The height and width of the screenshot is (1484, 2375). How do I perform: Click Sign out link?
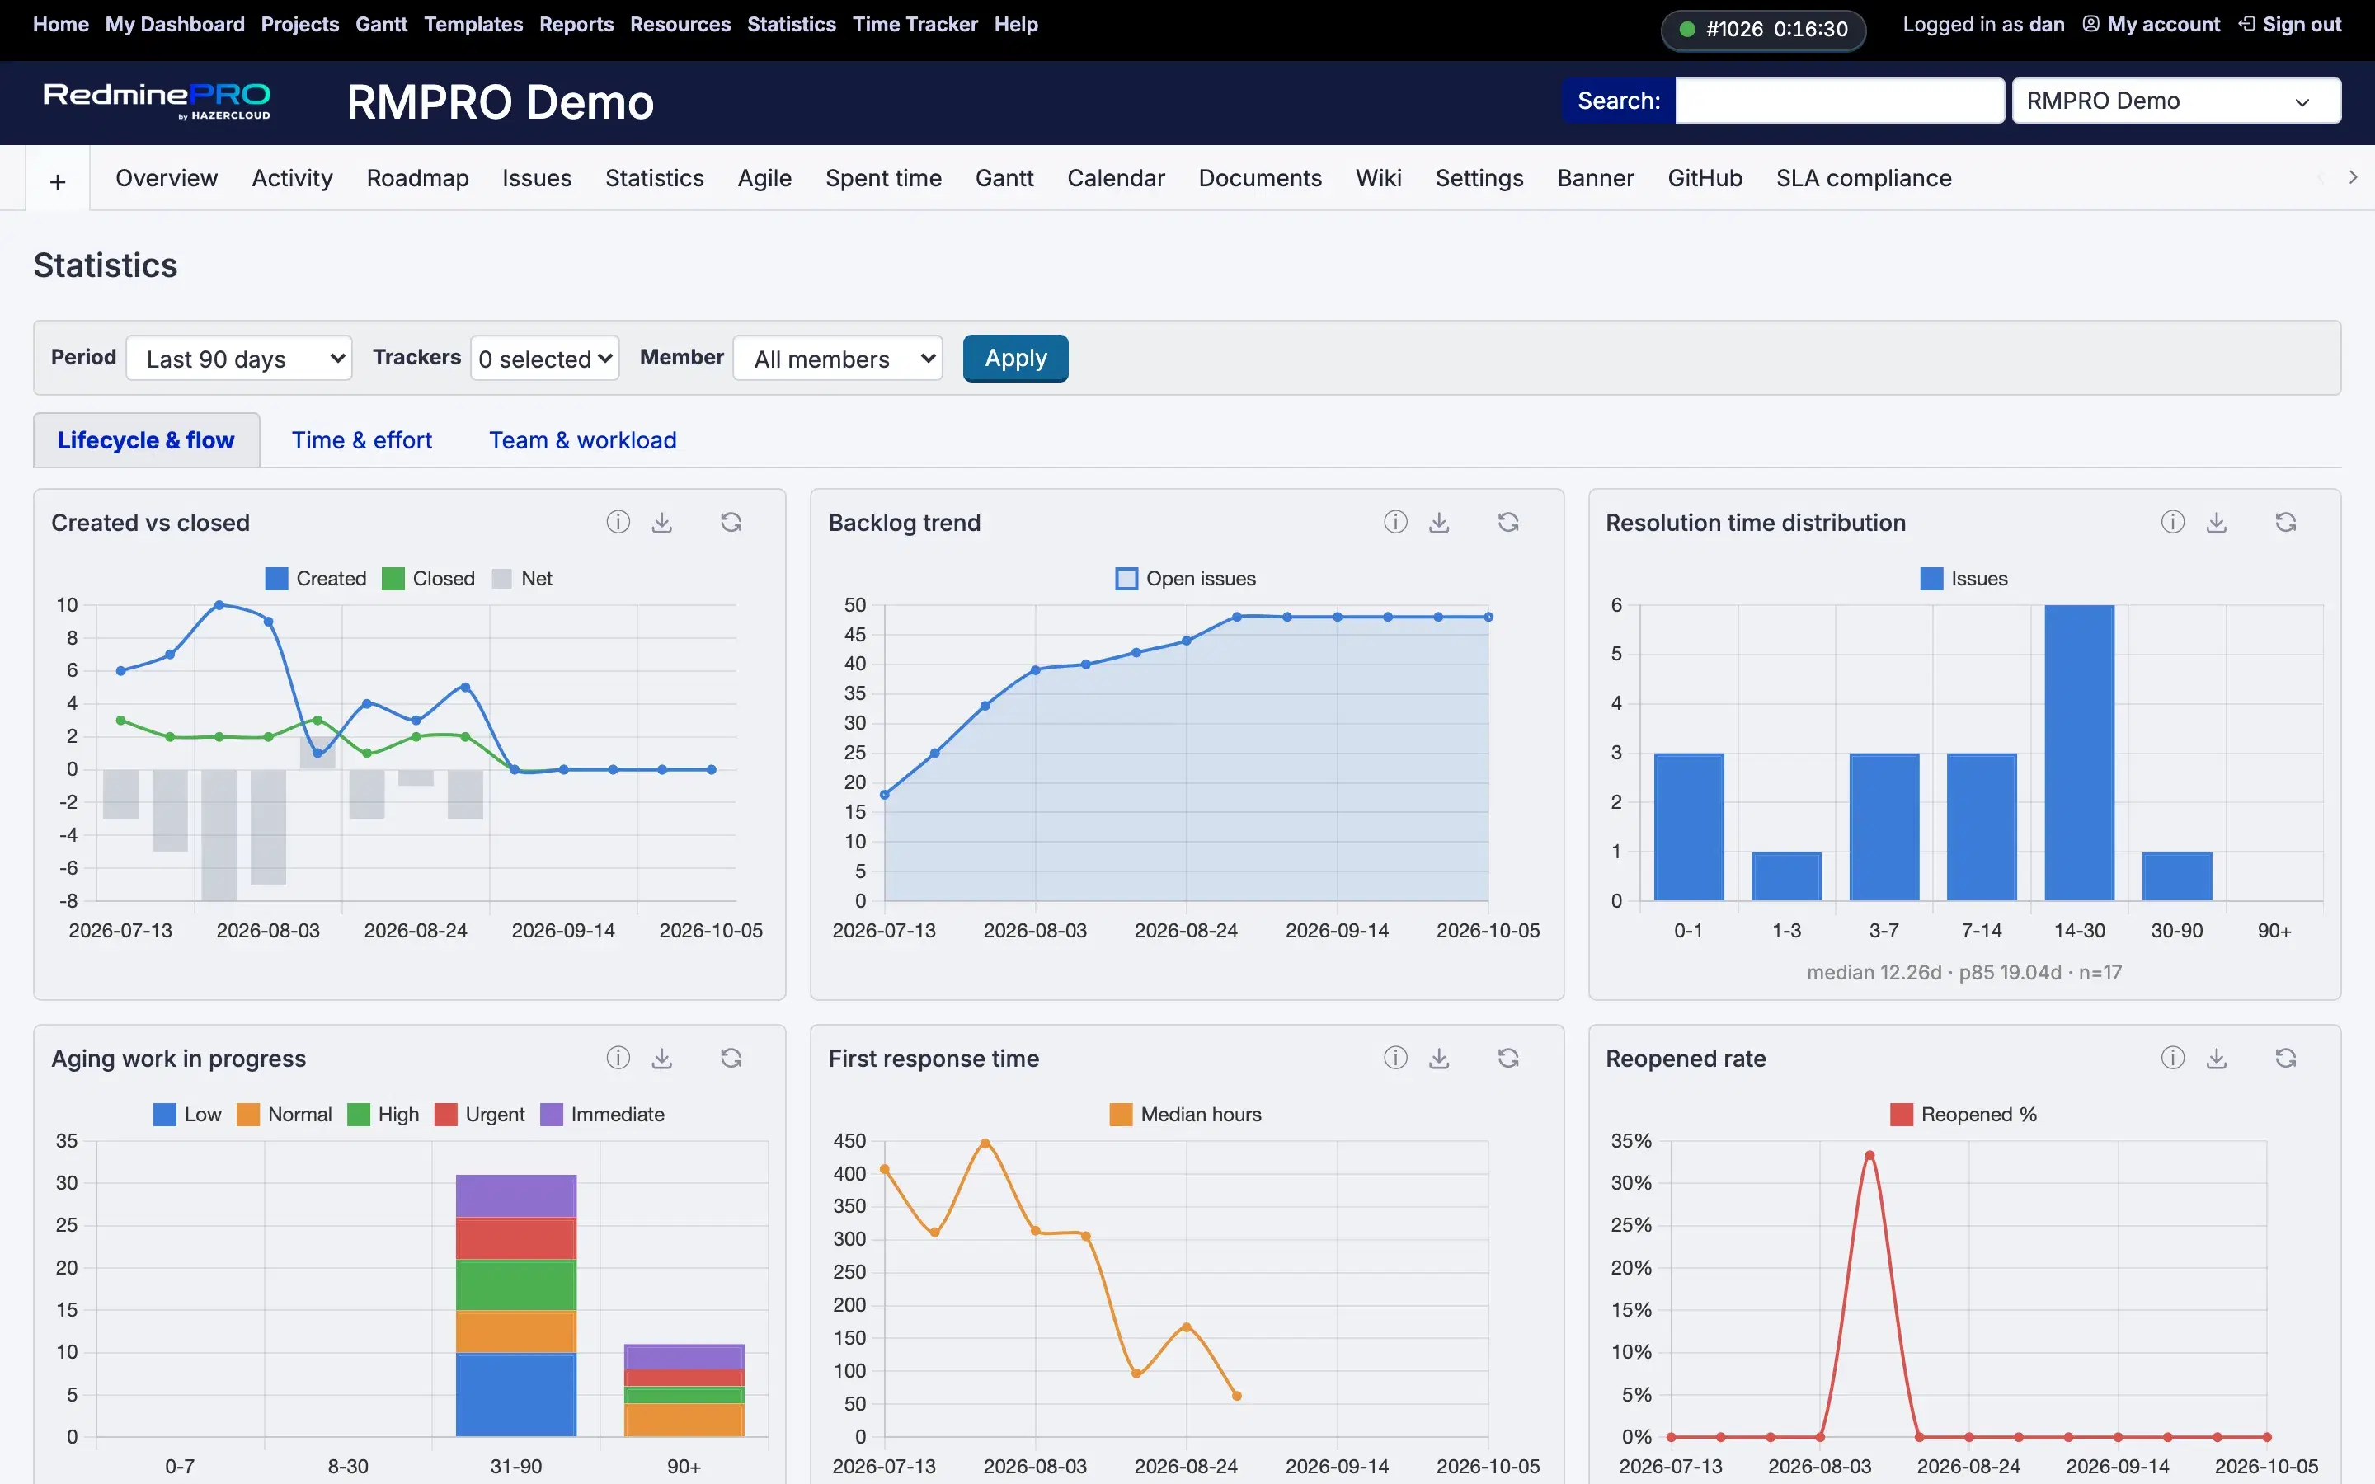coord(2291,25)
